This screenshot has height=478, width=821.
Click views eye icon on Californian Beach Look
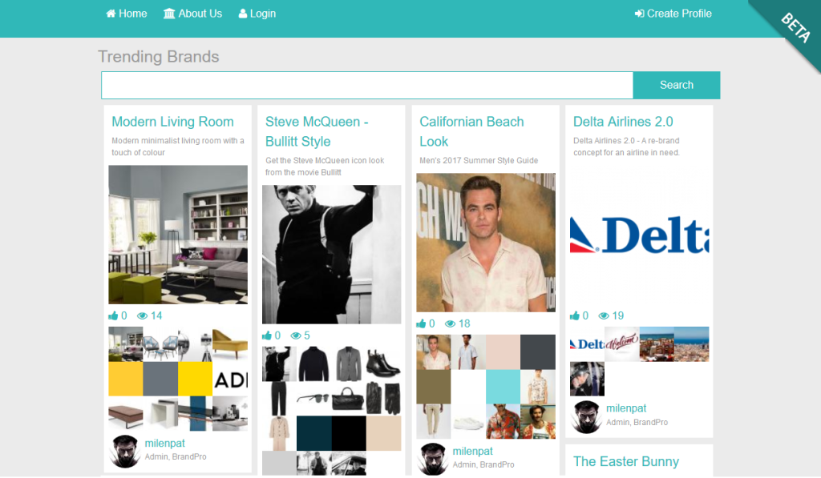click(x=450, y=323)
